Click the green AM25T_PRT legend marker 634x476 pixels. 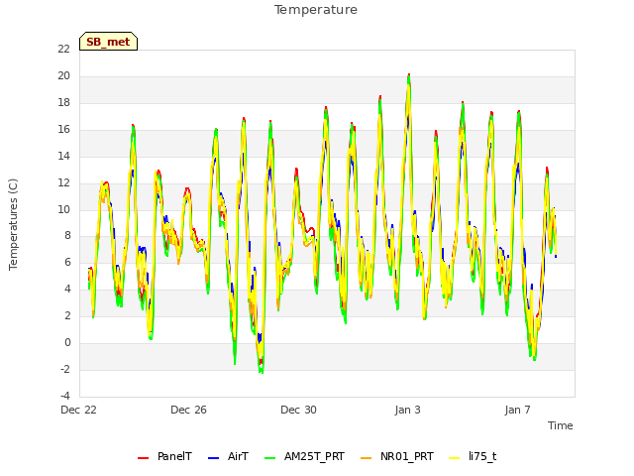[x=270, y=458]
